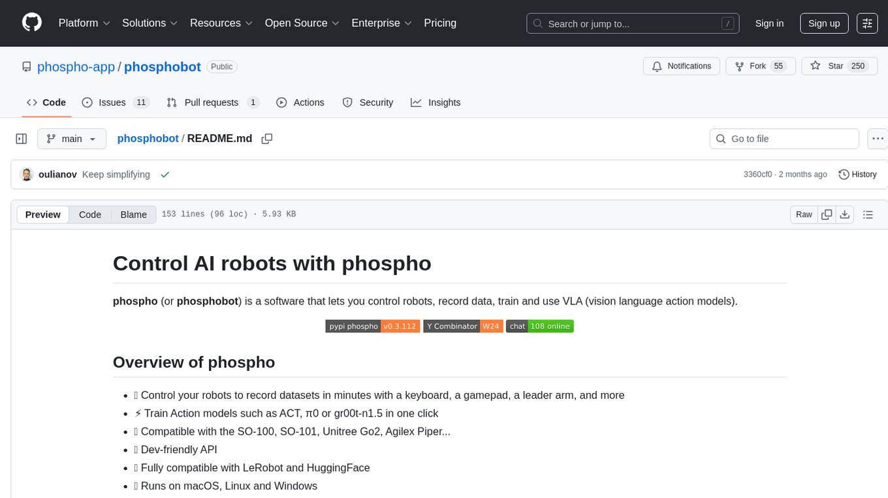Open the Keep simplifying commit message
This screenshot has height=498, width=888.
pos(116,175)
